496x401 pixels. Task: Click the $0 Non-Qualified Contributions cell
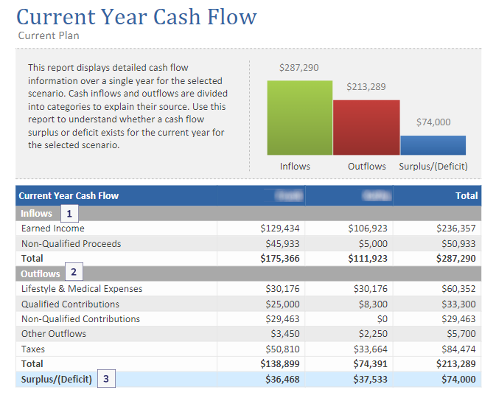click(x=382, y=319)
